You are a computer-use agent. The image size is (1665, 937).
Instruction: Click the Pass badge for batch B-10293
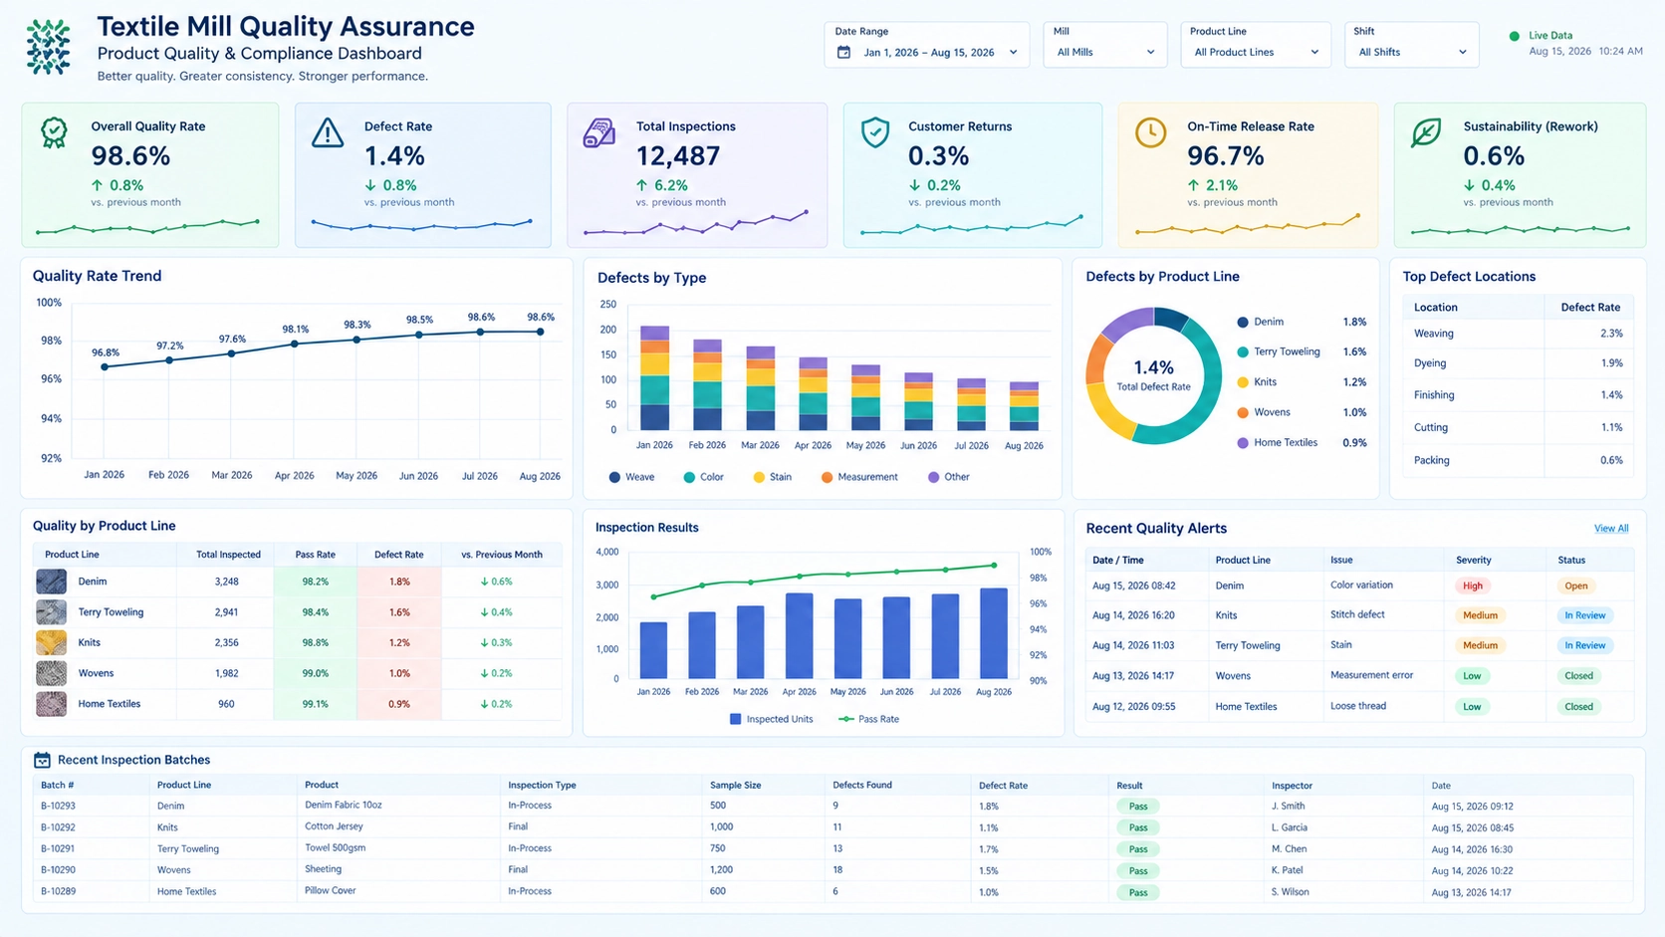coord(1138,807)
